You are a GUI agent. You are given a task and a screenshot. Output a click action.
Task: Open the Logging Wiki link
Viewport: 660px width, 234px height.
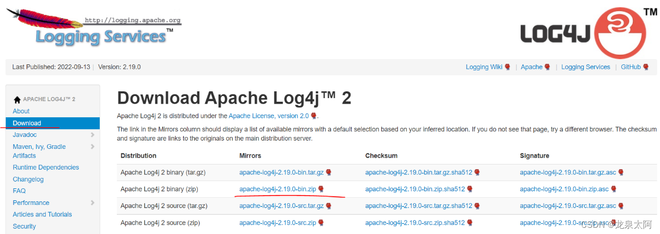tap(484, 67)
